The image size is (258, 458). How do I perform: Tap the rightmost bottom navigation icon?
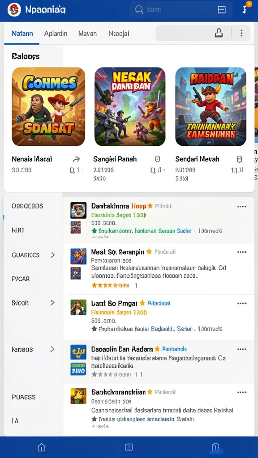215,447
